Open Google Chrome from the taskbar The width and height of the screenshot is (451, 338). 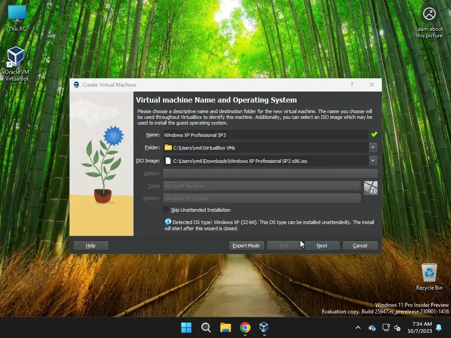click(x=245, y=327)
